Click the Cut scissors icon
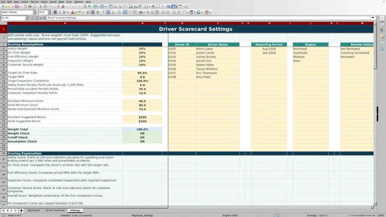386x217 pixels. tap(41, 6)
